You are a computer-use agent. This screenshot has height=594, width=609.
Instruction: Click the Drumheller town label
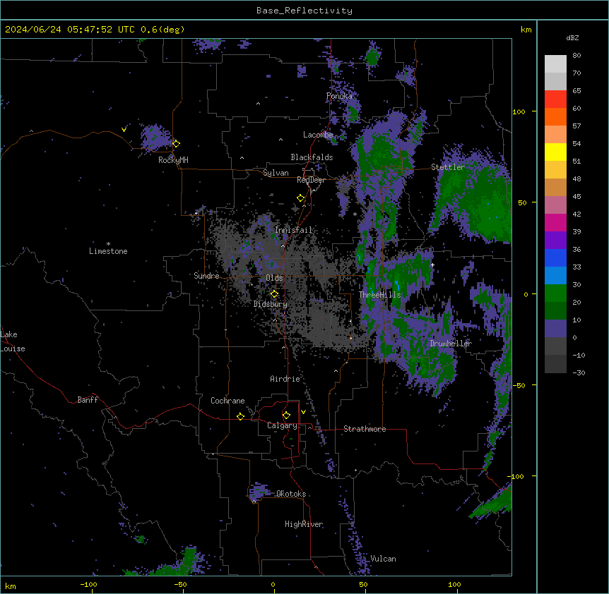pos(451,344)
